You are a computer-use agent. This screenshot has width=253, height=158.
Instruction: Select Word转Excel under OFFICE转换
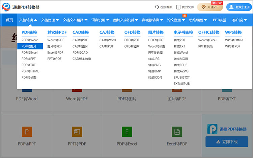[x=207, y=40]
